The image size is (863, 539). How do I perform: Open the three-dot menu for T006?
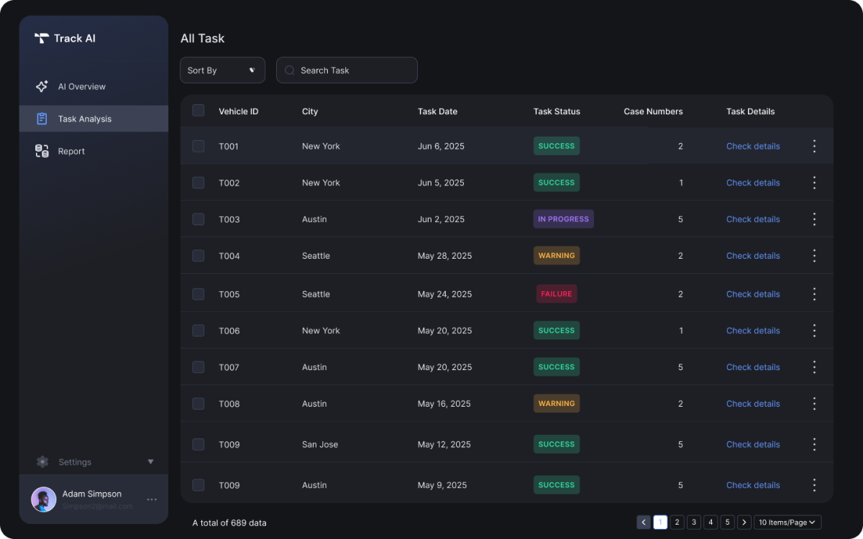point(814,331)
